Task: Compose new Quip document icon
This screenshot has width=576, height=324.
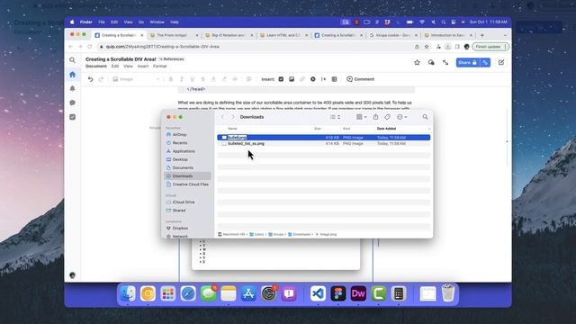Action: pos(501,62)
